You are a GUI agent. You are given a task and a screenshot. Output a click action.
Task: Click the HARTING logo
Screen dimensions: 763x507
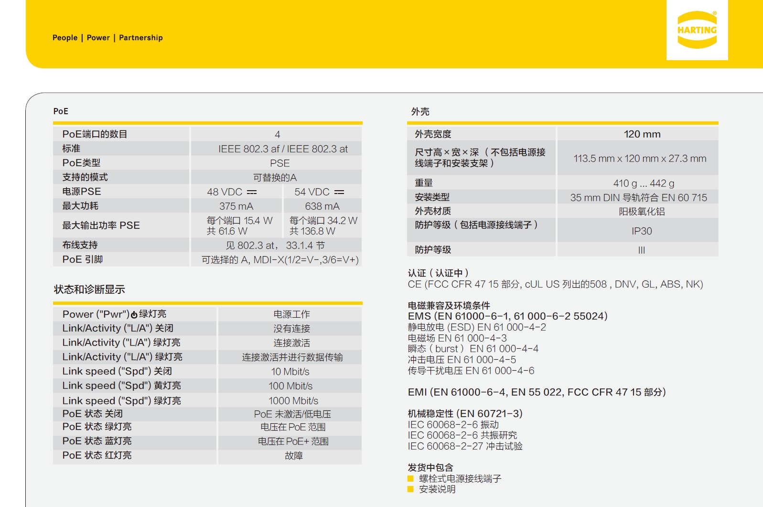[697, 30]
